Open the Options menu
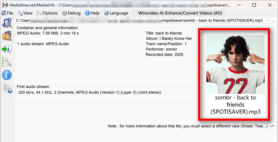 click(x=47, y=13)
